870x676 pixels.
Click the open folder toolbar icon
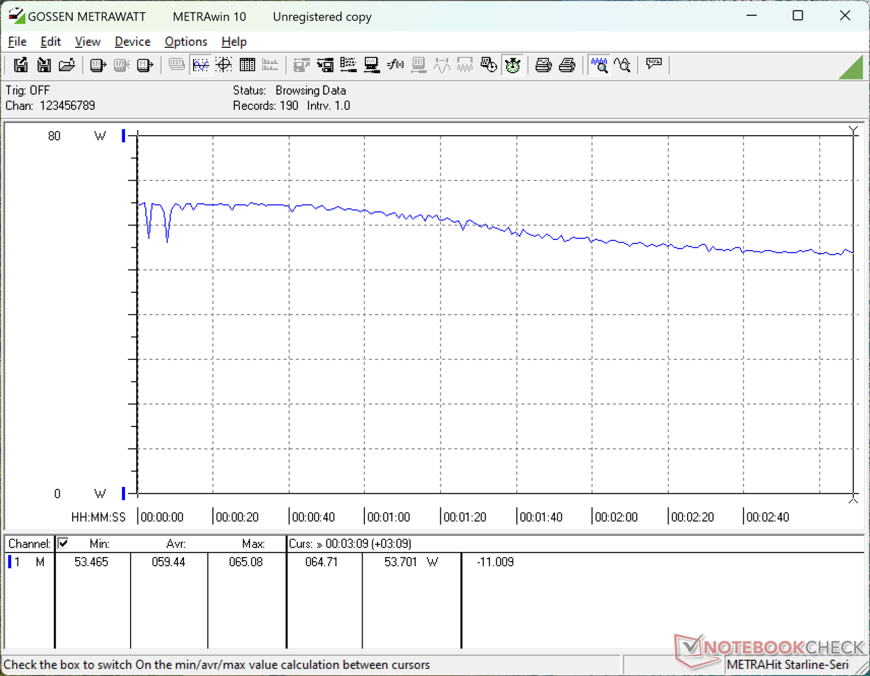pos(67,65)
